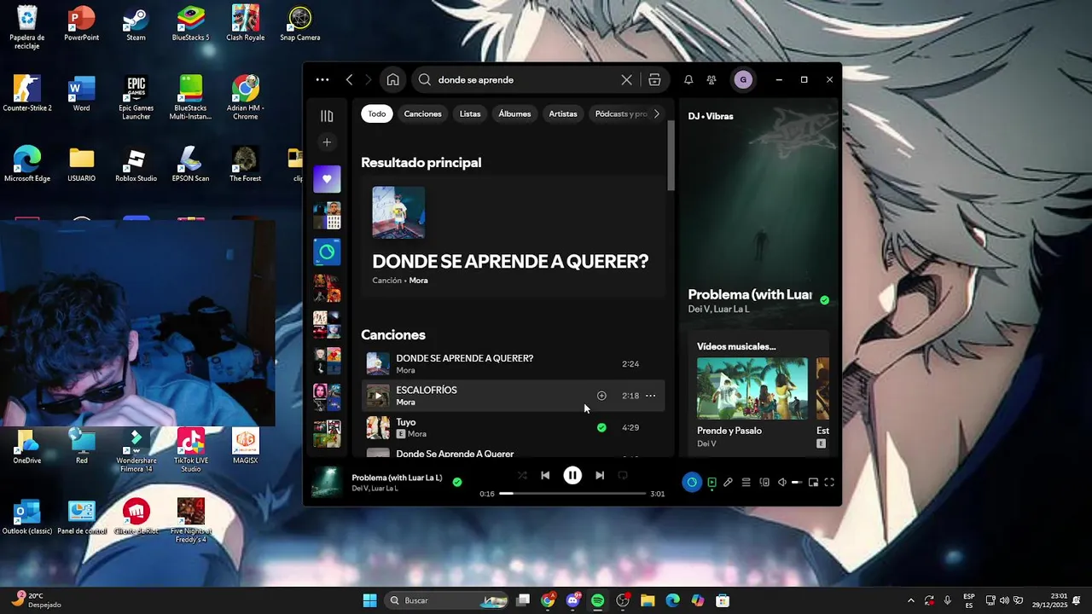The height and width of the screenshot is (614, 1092).
Task: Show lyrics with the microphone icon
Action: pos(728,482)
